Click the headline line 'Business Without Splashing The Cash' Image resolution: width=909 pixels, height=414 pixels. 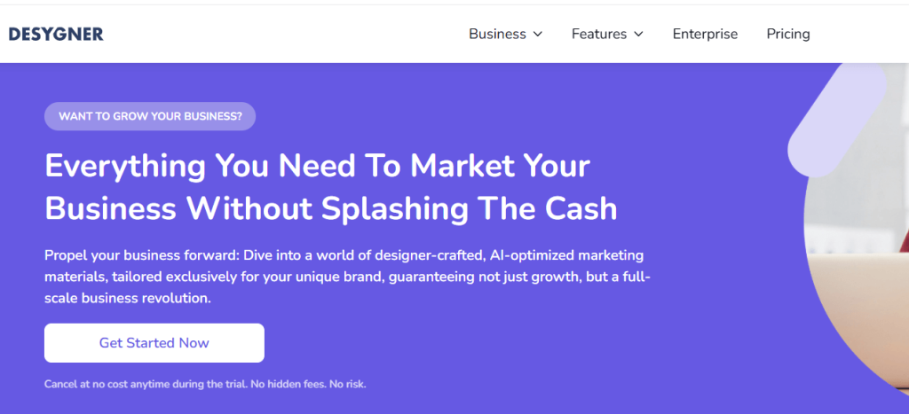tap(330, 207)
